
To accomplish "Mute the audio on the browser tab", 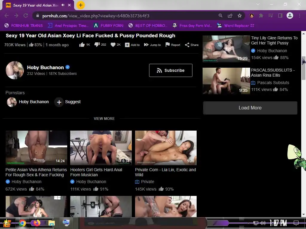I will point(63,5).
